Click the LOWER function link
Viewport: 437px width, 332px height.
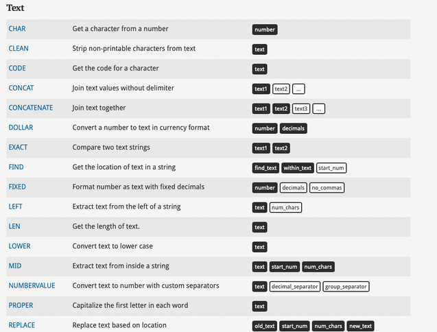click(19, 246)
